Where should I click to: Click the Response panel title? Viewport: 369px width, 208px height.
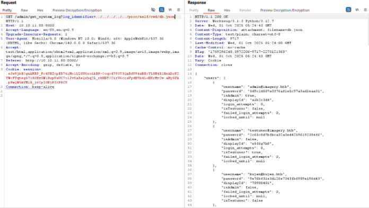(197, 3)
